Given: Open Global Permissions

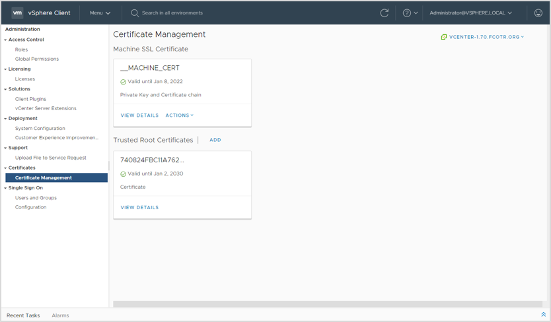Looking at the screenshot, I should click(x=37, y=59).
